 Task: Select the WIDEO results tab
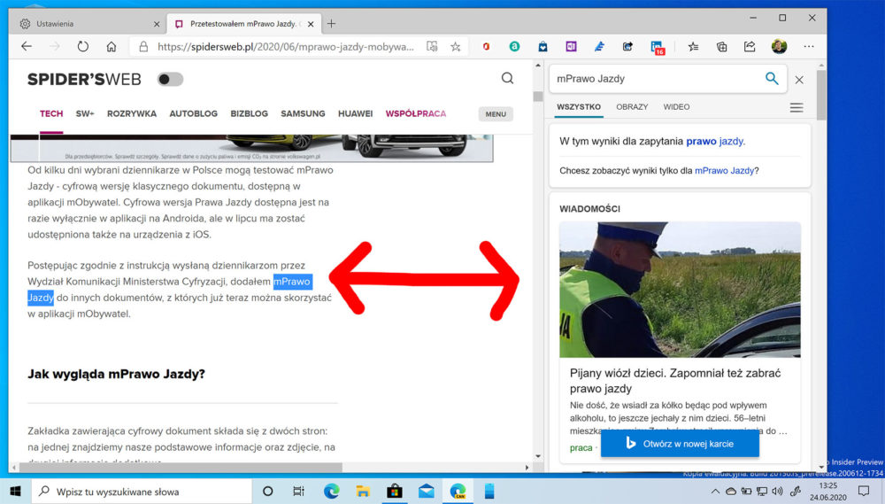click(x=676, y=107)
